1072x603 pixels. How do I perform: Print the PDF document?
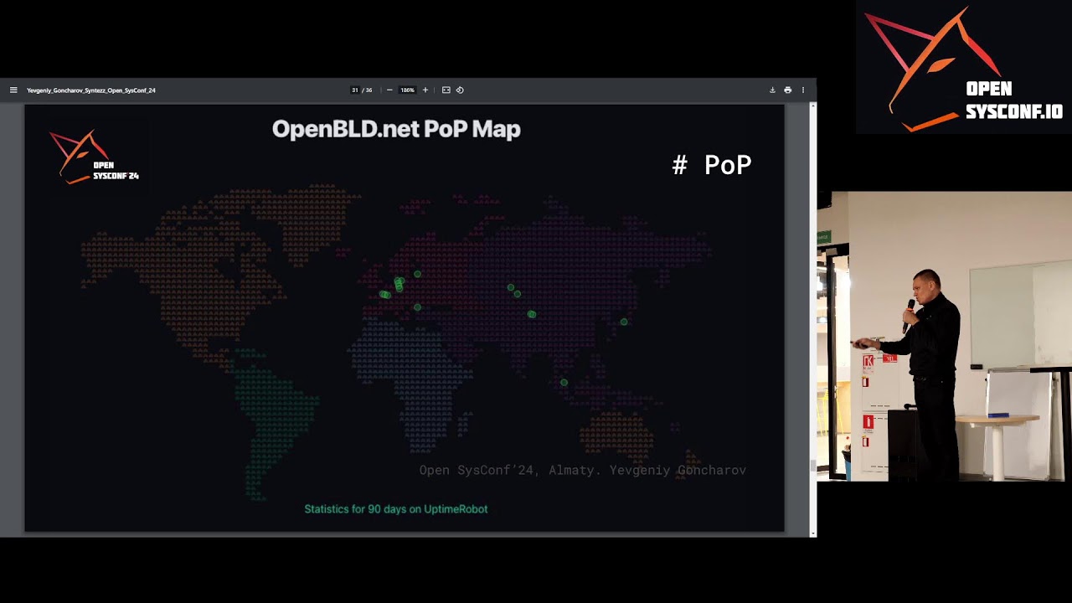click(787, 90)
